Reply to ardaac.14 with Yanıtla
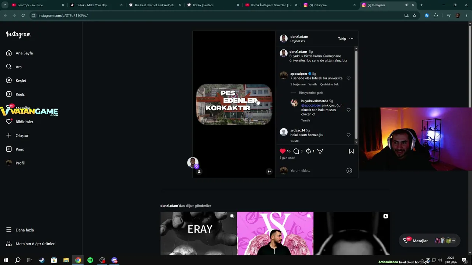Image resolution: width=472 pixels, height=265 pixels. pyautogui.click(x=295, y=141)
